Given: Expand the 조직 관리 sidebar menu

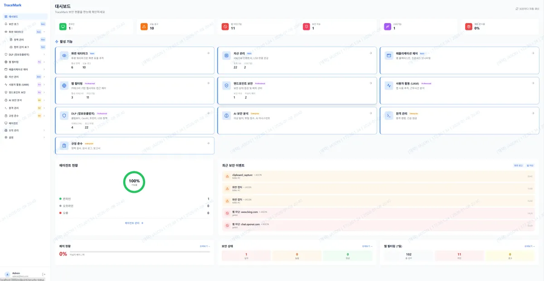Looking at the screenshot, I should coord(44,130).
